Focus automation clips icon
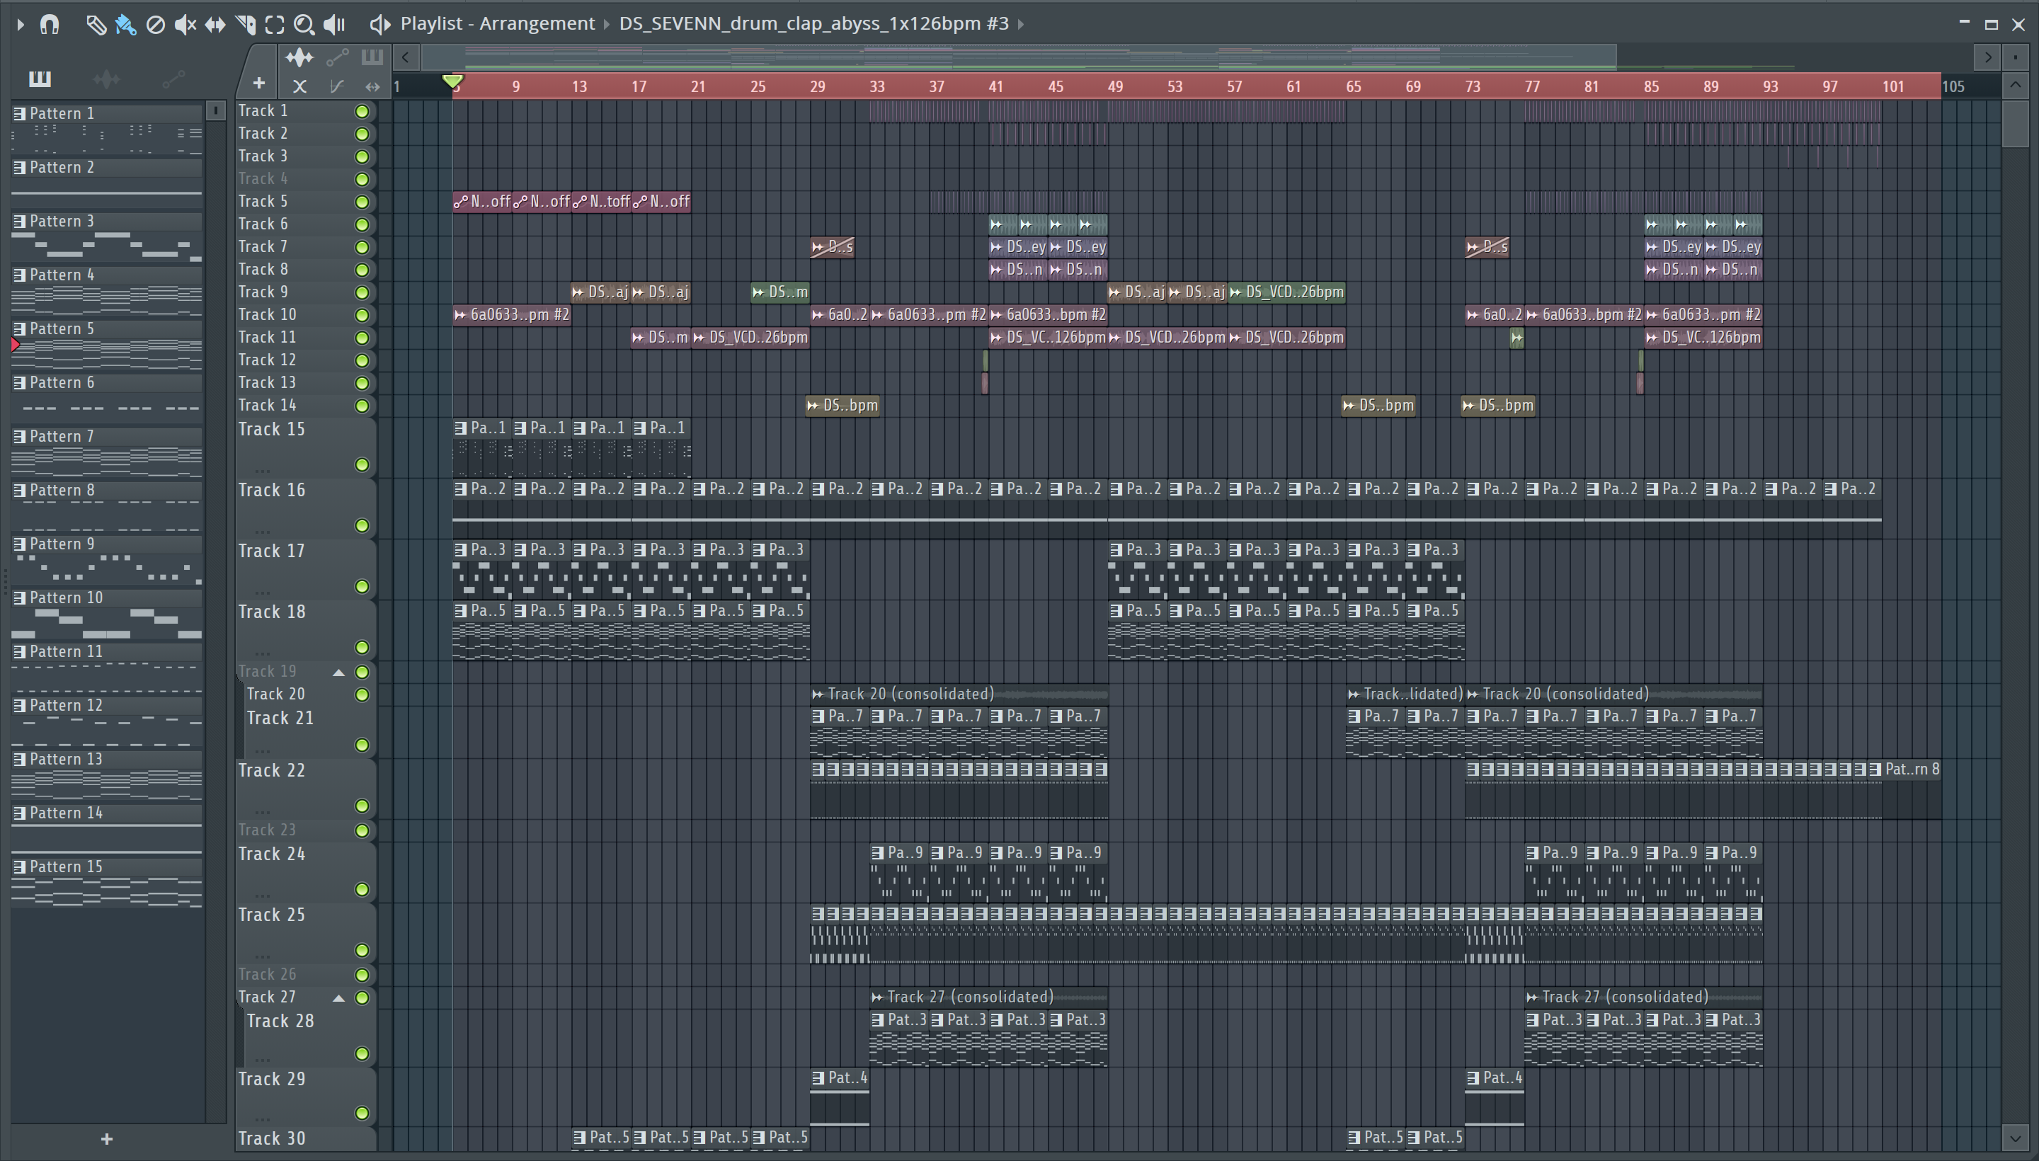2039x1161 pixels. point(337,57)
